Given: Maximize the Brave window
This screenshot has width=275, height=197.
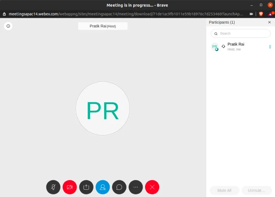Looking at the screenshot, I should coord(261,5).
